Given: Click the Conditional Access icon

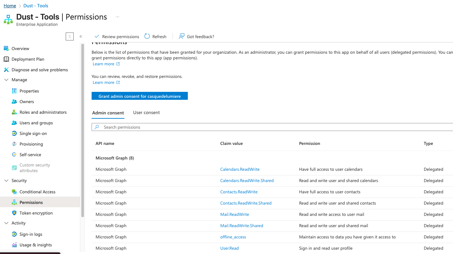Looking at the screenshot, I should [14, 192].
